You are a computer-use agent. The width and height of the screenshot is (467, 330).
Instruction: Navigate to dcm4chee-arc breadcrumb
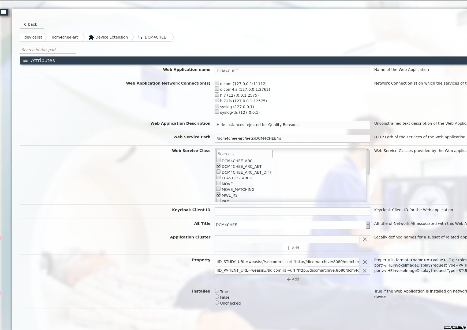65,37
